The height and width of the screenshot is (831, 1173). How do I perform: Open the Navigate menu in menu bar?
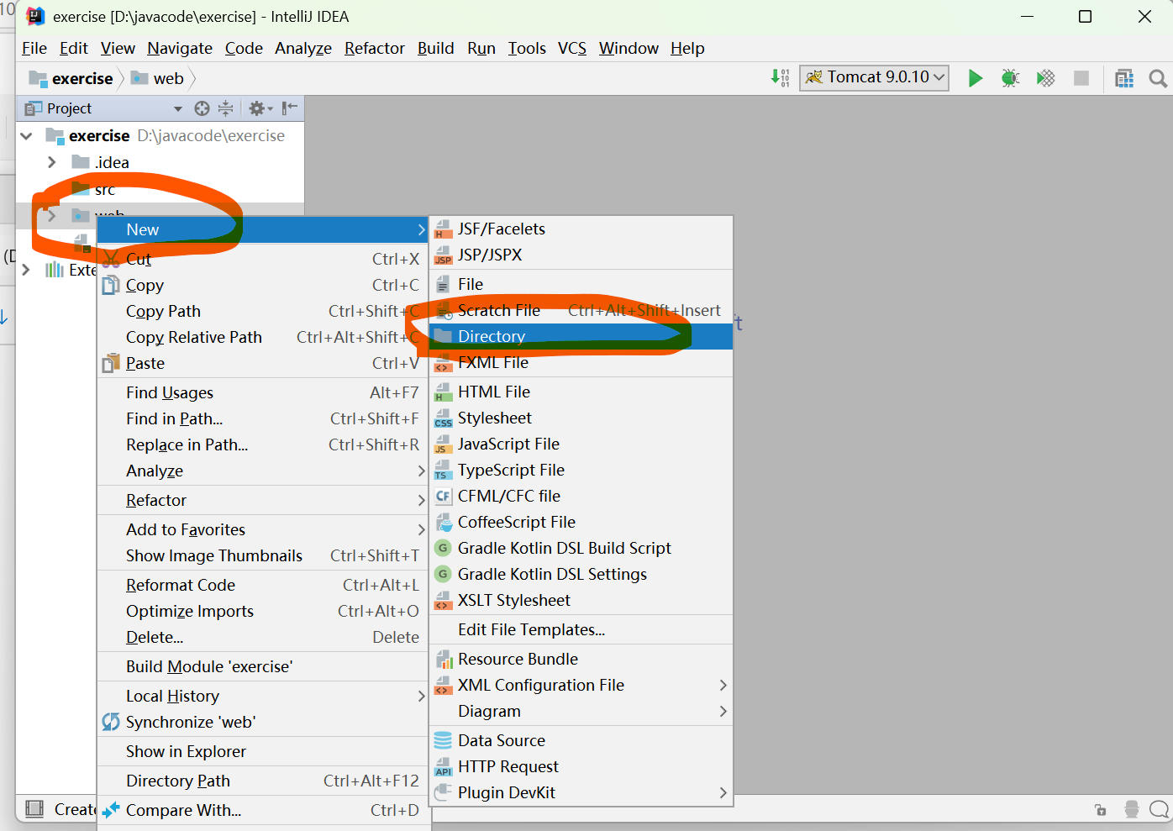click(x=180, y=48)
